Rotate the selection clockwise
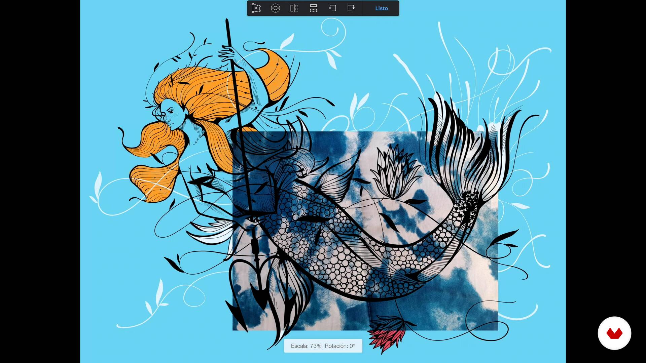Viewport: 646px width, 363px height. tap(351, 8)
